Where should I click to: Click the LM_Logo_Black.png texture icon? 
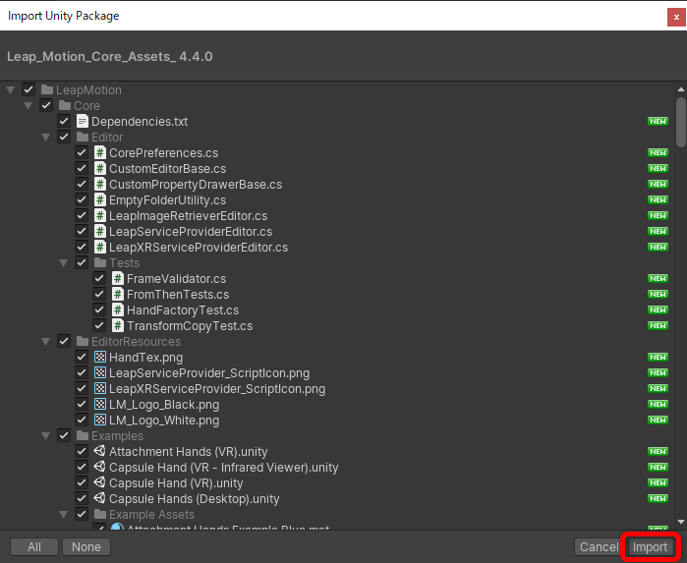click(x=100, y=405)
